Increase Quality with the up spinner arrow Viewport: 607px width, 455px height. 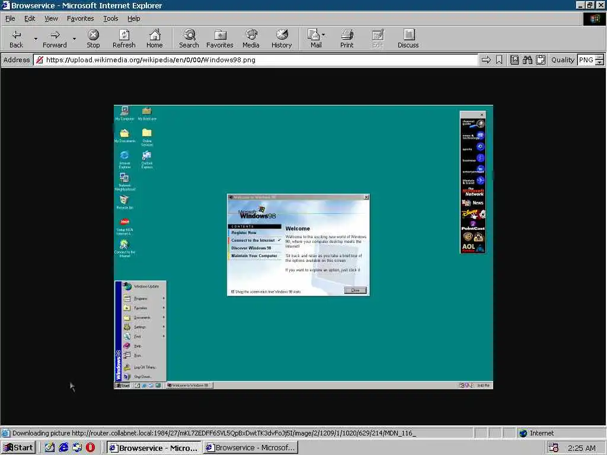coord(599,57)
